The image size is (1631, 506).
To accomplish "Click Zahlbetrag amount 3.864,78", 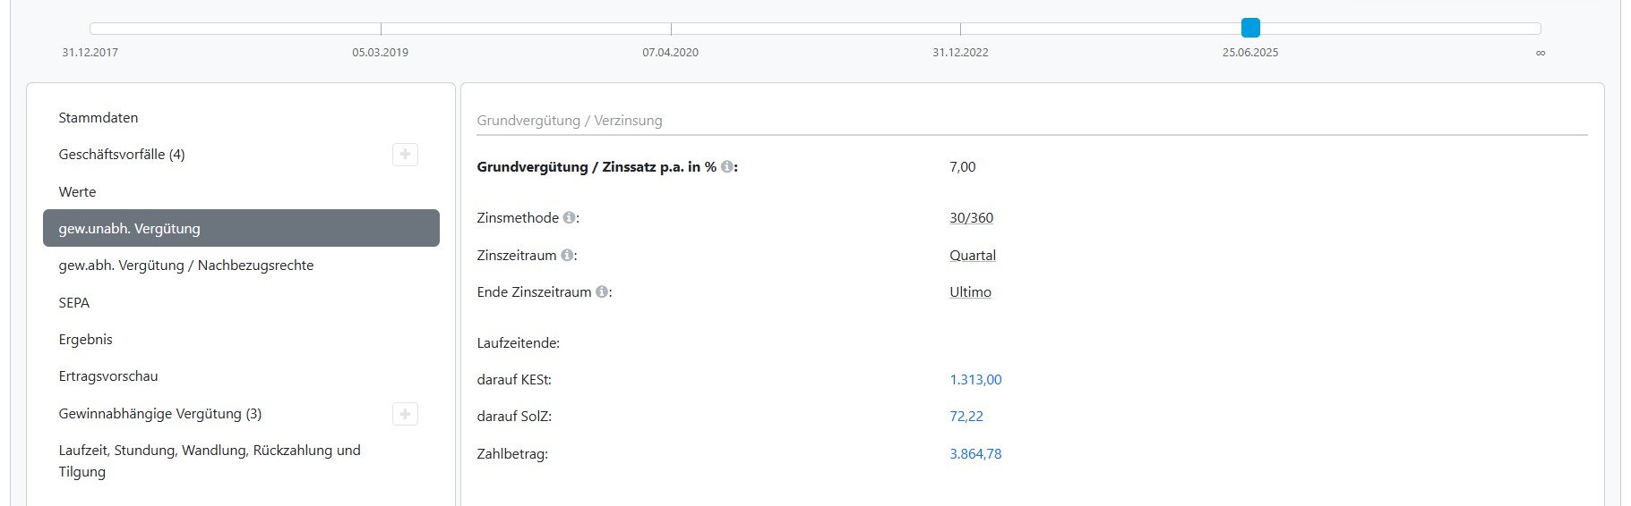I will pyautogui.click(x=975, y=454).
